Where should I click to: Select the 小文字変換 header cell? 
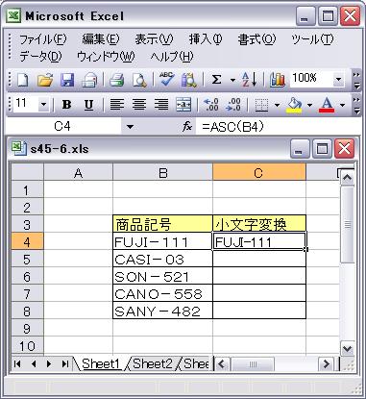click(x=259, y=225)
